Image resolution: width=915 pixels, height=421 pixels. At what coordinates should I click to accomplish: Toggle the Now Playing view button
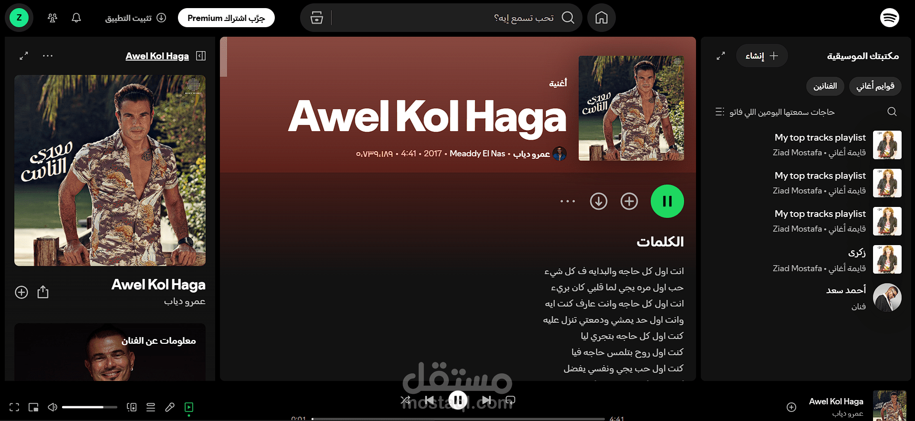coord(189,407)
